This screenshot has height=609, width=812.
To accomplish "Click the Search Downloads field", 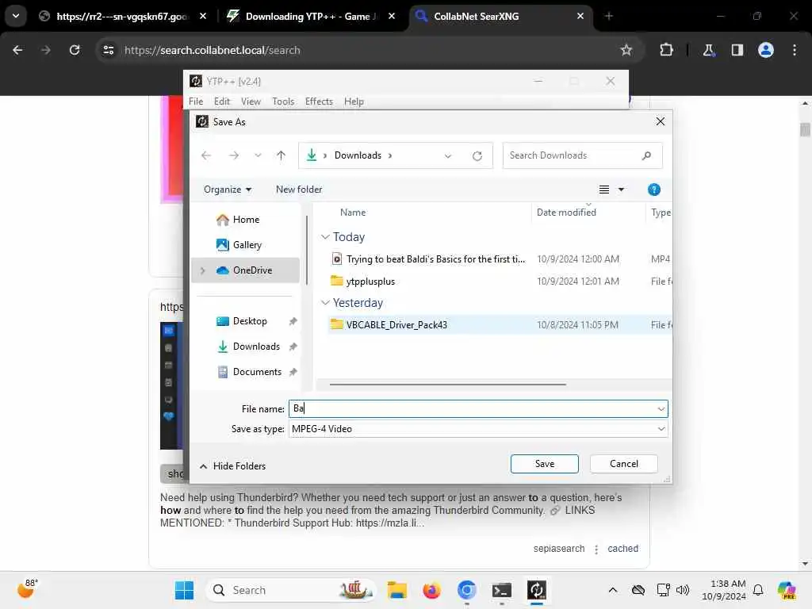I will (x=582, y=155).
